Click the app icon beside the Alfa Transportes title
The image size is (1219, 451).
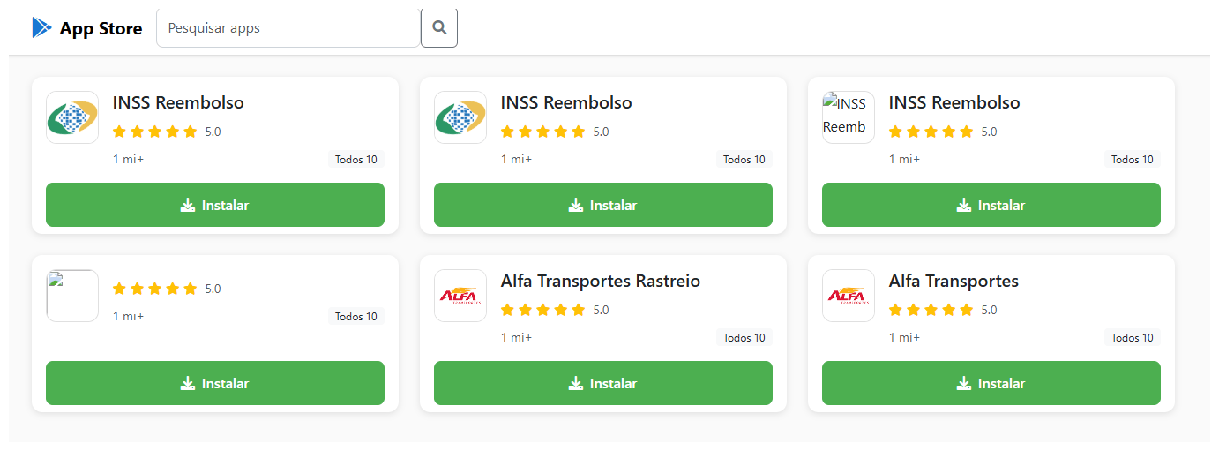coord(849,296)
